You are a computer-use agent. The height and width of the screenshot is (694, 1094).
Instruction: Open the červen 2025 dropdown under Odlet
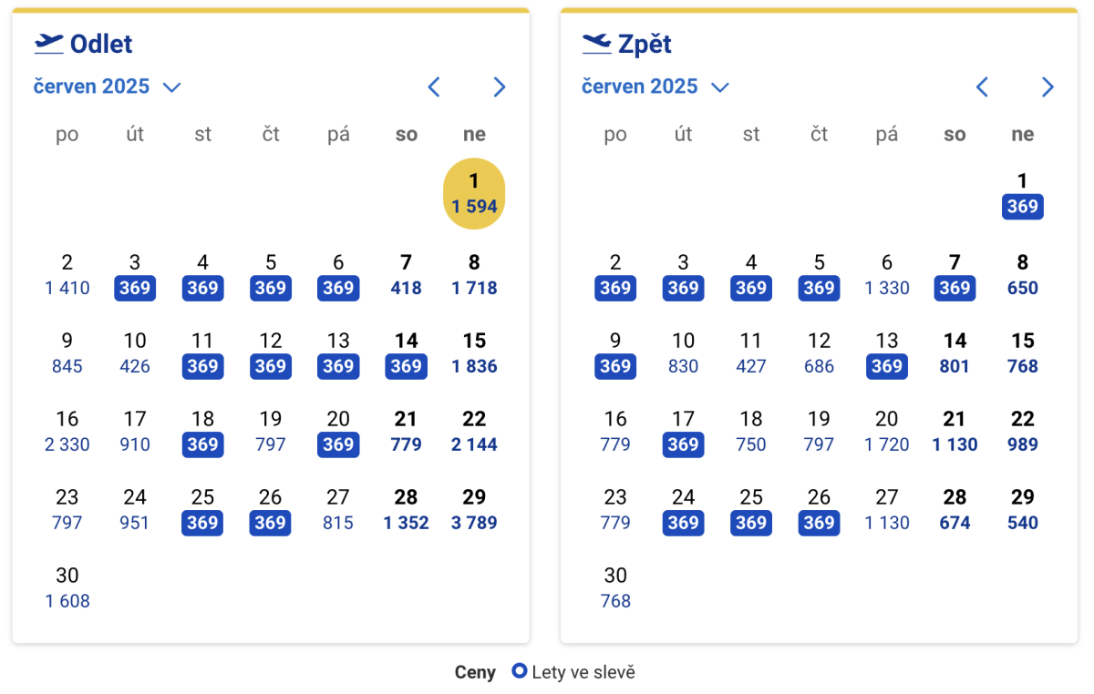point(107,87)
